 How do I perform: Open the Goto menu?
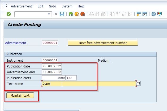(x=52, y=6)
